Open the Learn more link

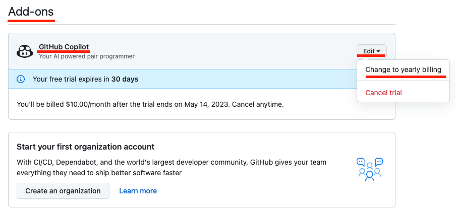(138, 191)
